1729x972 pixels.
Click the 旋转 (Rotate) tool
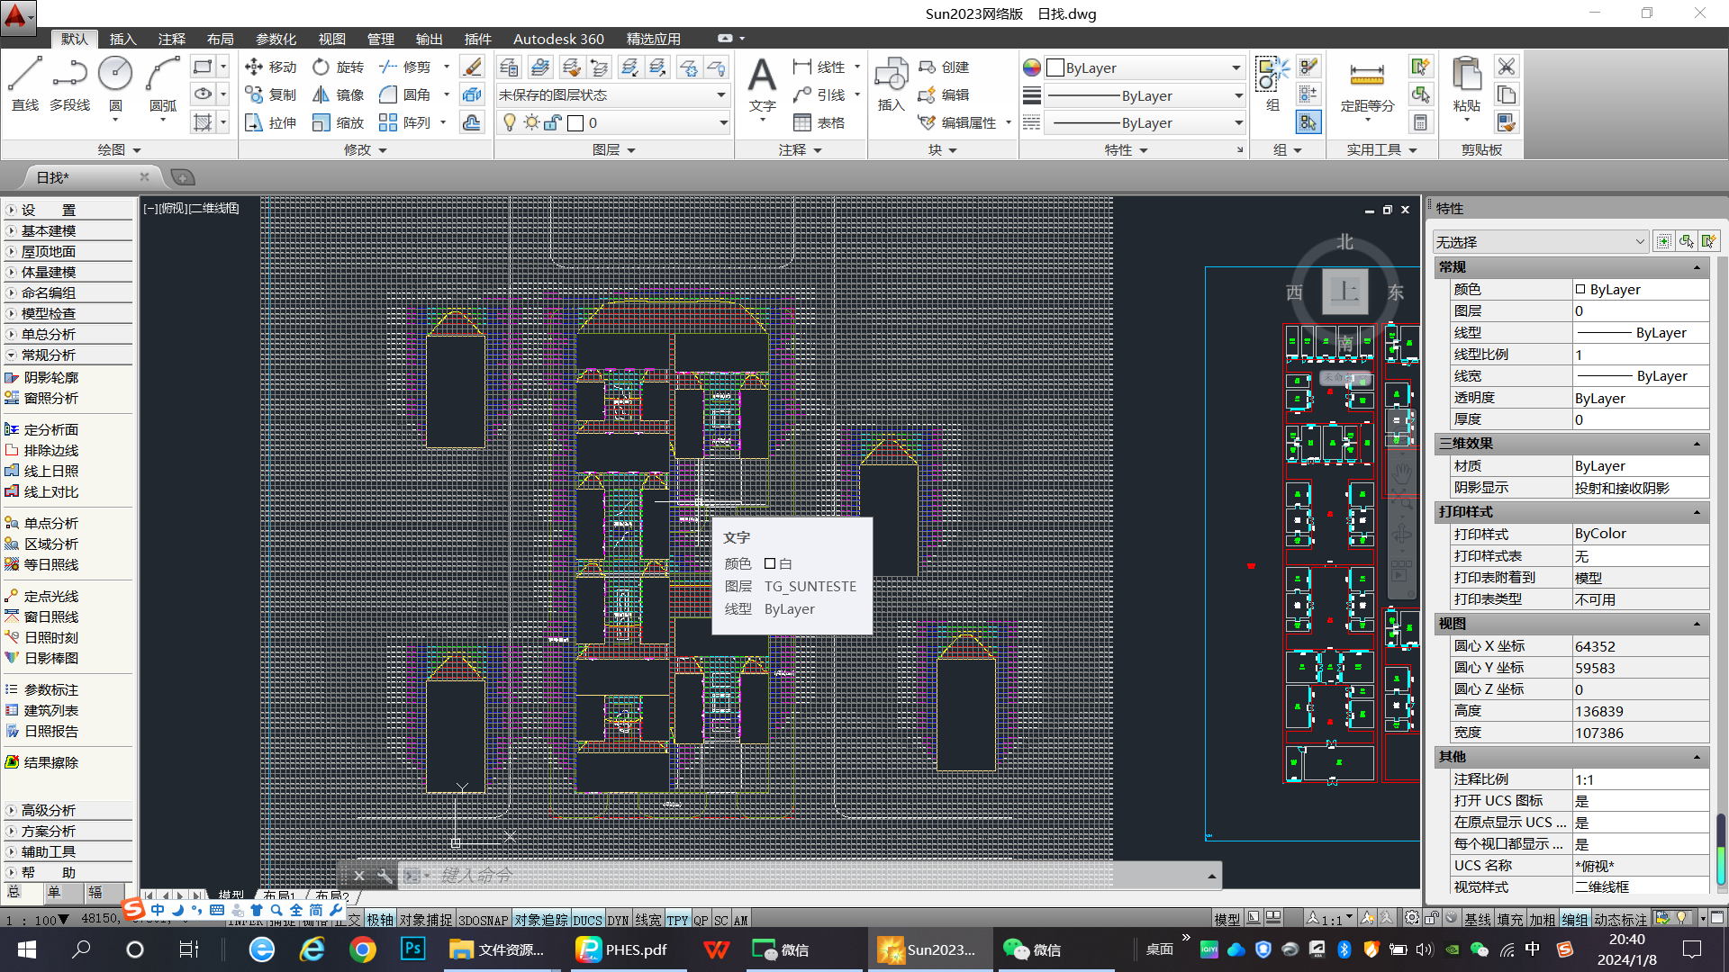pyautogui.click(x=339, y=67)
